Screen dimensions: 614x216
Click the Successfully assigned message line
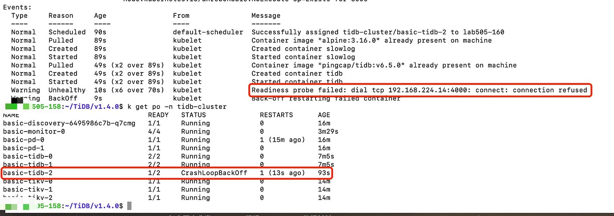pyautogui.click(x=378, y=32)
